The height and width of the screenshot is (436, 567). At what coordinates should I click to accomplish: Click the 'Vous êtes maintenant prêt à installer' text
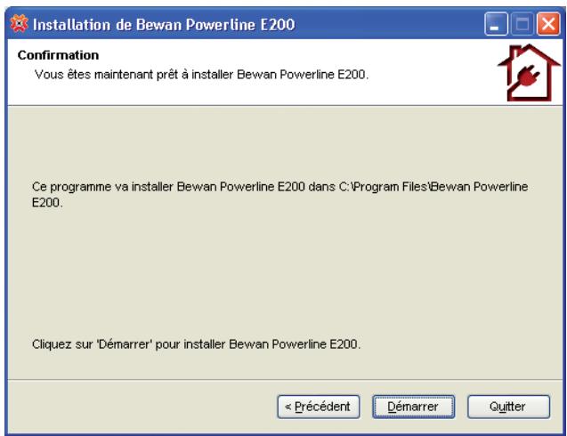click(x=201, y=75)
